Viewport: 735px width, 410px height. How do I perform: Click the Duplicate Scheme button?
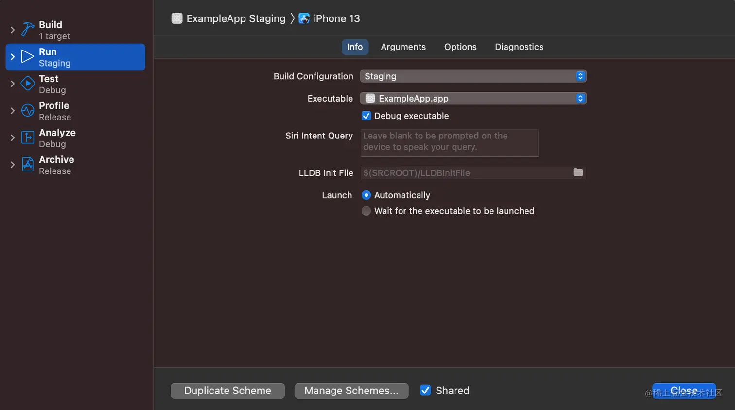click(227, 391)
